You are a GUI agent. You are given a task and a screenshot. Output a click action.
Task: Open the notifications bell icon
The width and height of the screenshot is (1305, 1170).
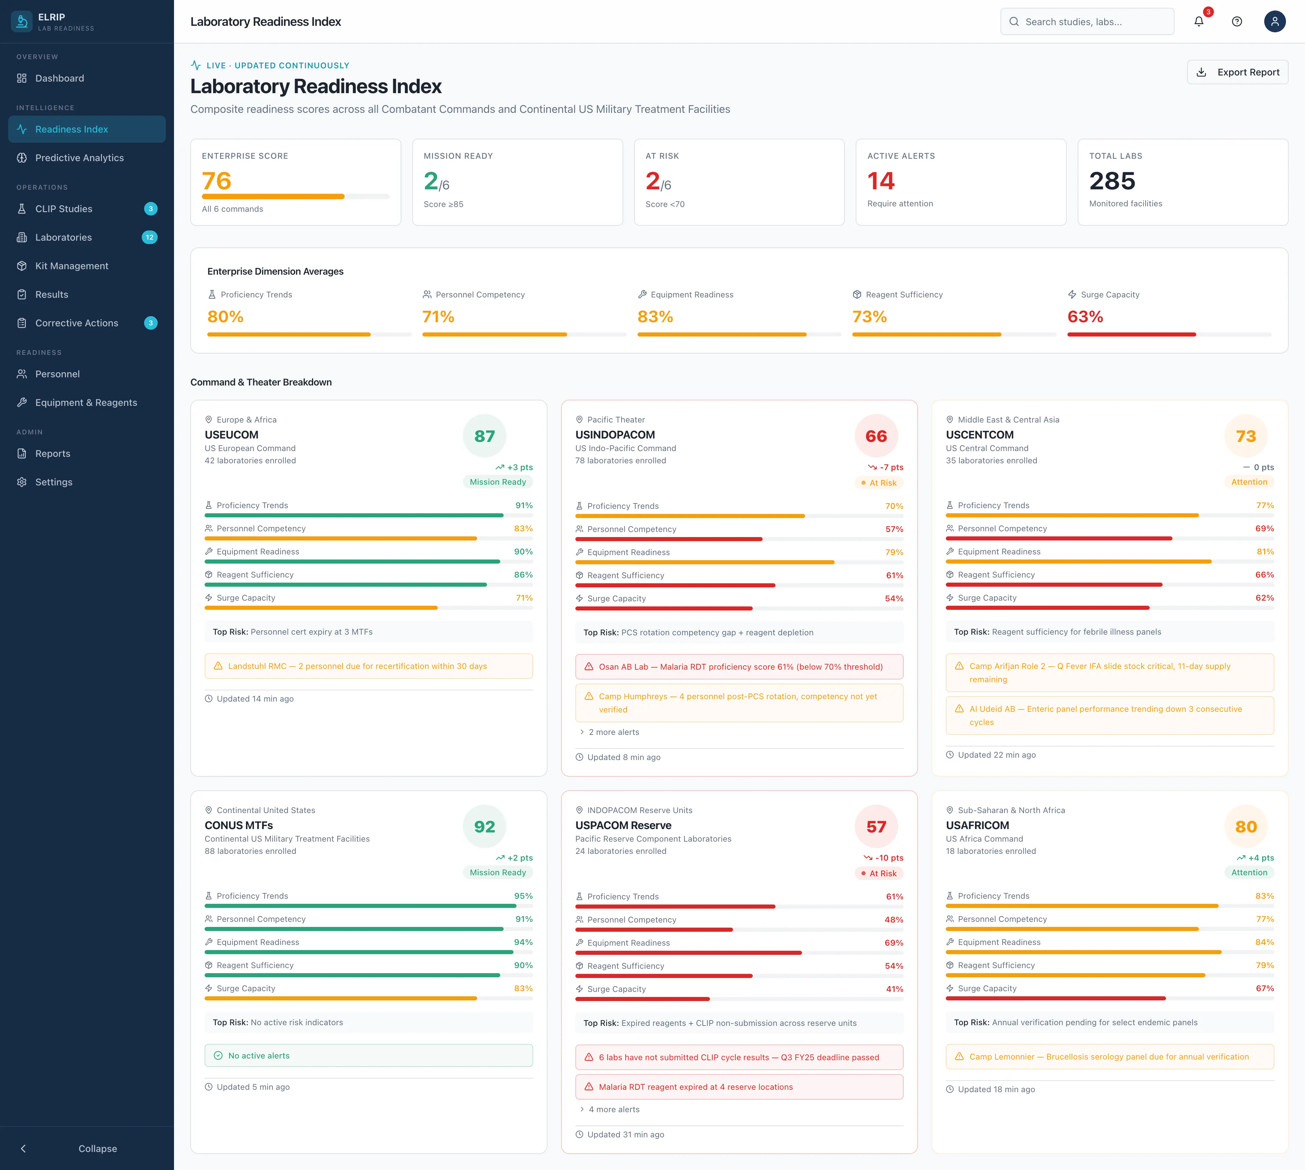pos(1198,21)
